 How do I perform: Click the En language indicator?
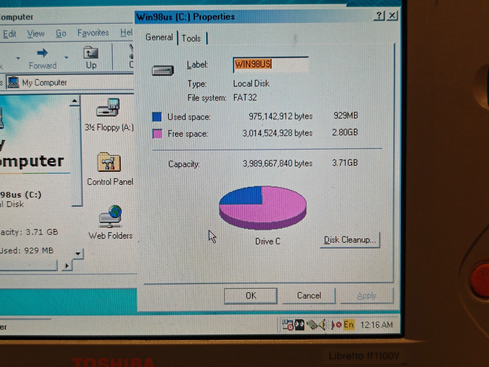tap(348, 324)
